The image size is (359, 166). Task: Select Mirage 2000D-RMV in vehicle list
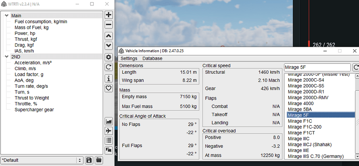(x=308, y=97)
